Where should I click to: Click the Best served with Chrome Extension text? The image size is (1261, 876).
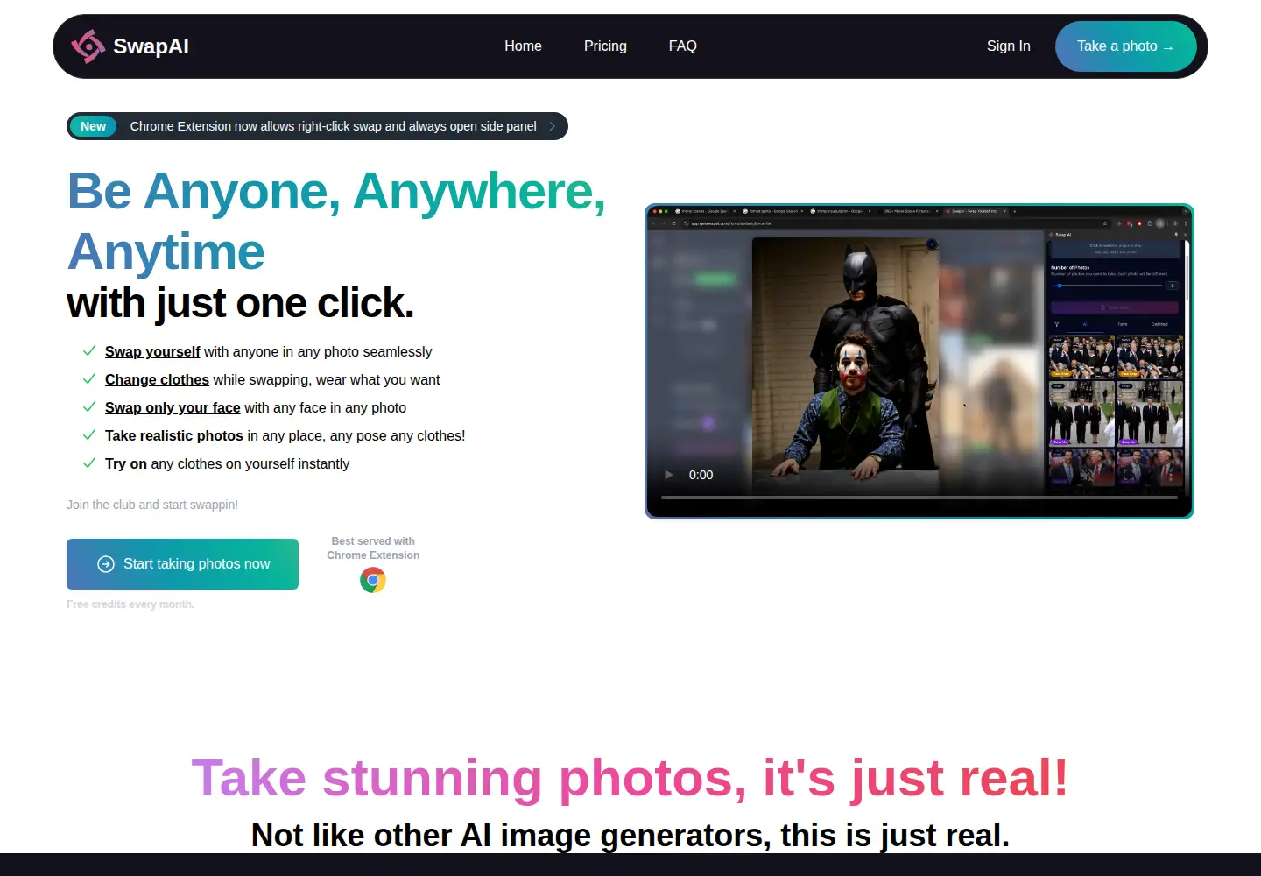tap(373, 548)
